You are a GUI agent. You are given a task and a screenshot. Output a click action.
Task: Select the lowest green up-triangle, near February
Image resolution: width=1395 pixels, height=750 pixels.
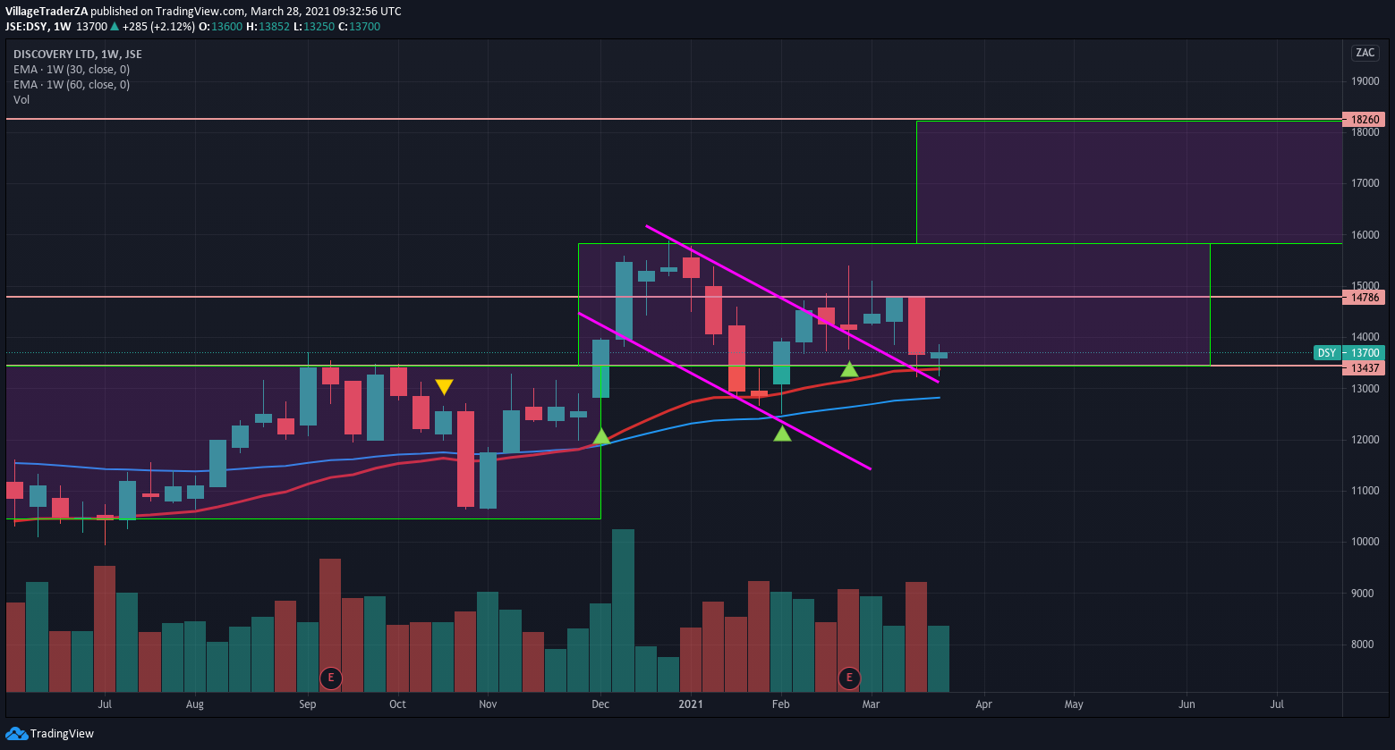click(x=782, y=434)
